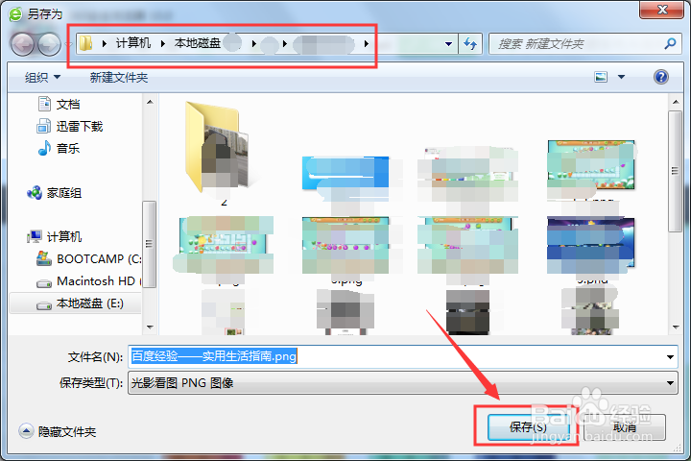Viewport: 691px width, 461px height.
Task: Click the Macintosh HD drive icon
Action: (43, 283)
